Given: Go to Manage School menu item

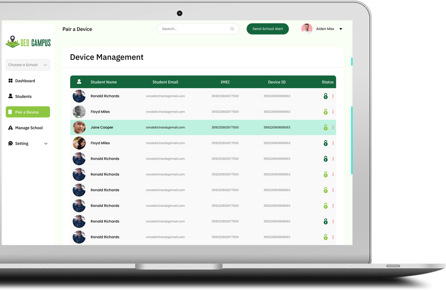Looking at the screenshot, I should click(29, 128).
